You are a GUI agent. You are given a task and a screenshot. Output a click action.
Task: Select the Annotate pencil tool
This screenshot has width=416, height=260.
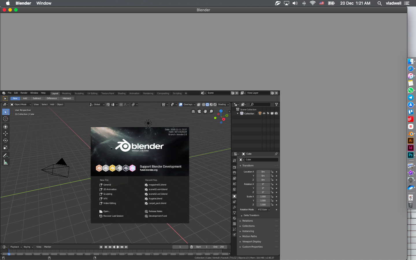[5, 155]
